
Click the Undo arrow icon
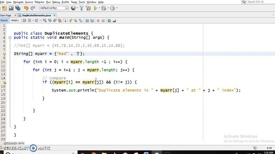26,8
